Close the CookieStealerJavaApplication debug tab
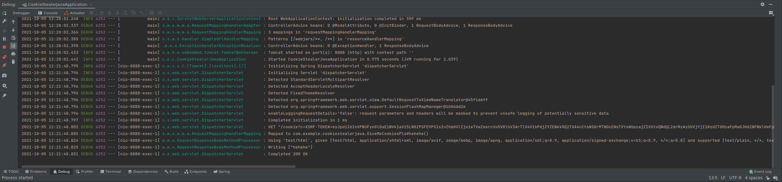Image resolution: width=782 pixels, height=182 pixels. (91, 5)
